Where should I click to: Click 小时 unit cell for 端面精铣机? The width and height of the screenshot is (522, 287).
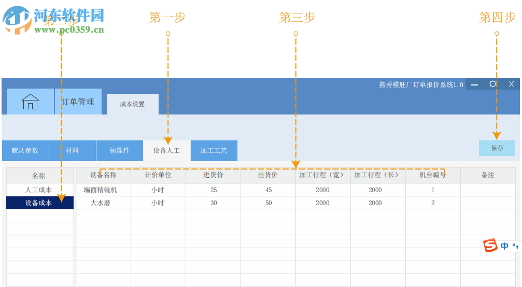coord(158,190)
